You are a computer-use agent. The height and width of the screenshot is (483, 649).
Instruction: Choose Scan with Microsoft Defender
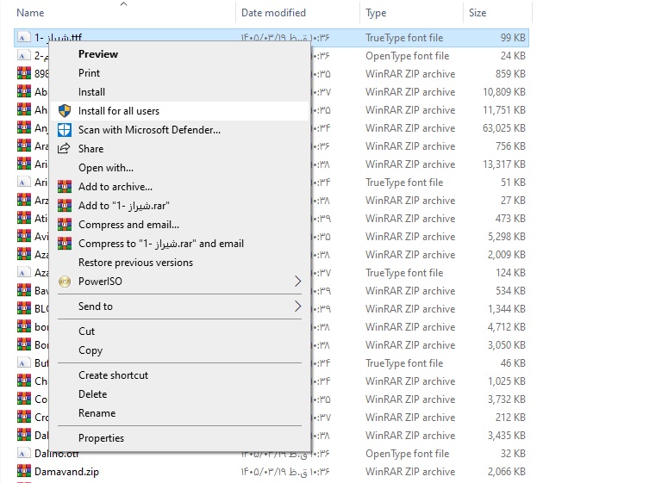point(179,130)
